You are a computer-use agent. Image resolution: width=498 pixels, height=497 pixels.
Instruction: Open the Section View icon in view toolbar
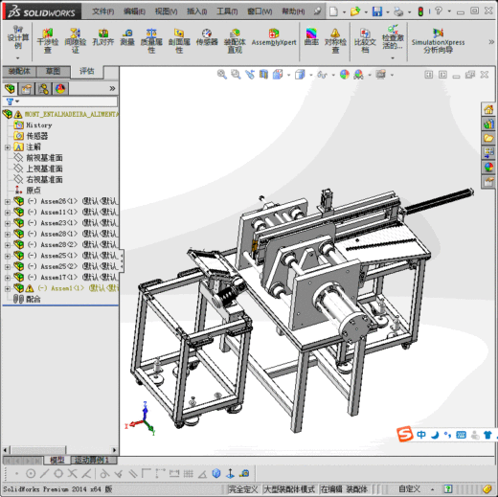[x=263, y=75]
